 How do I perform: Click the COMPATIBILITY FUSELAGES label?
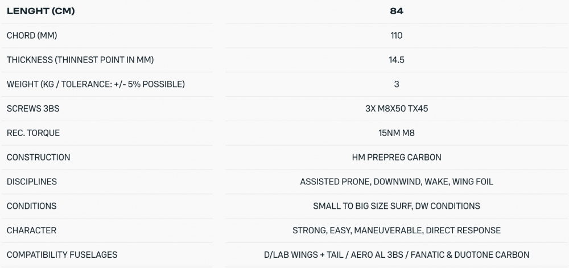(x=62, y=255)
